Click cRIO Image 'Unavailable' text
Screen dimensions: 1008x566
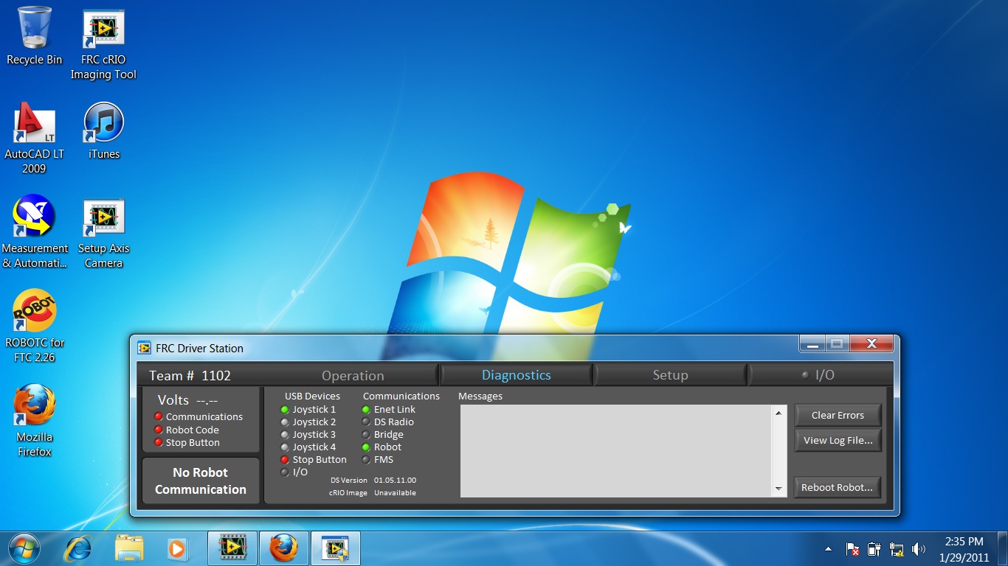point(395,493)
